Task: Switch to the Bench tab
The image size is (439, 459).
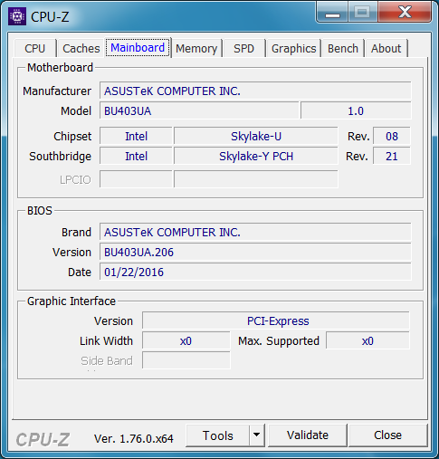Action: pyautogui.click(x=343, y=48)
